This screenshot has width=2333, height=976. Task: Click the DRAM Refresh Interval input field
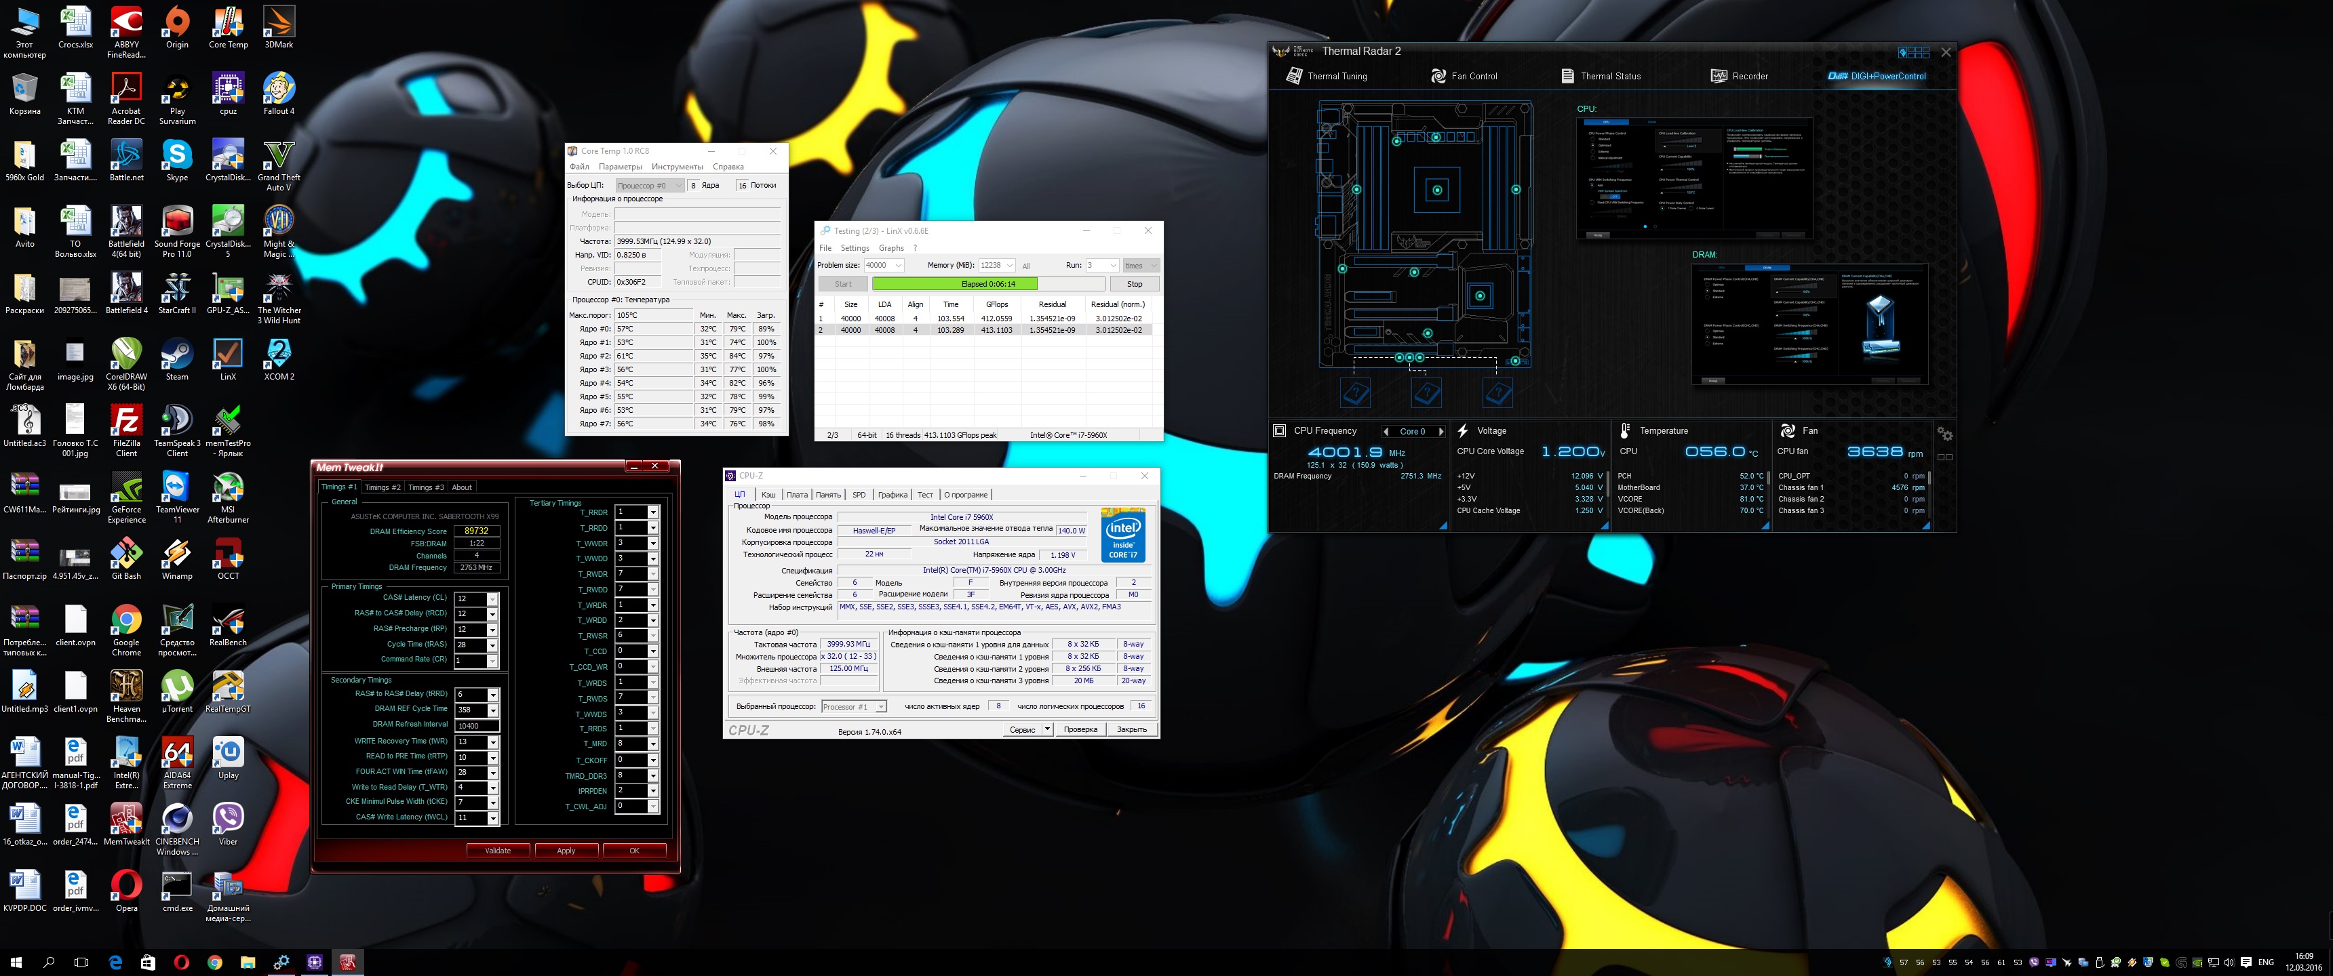pos(476,725)
